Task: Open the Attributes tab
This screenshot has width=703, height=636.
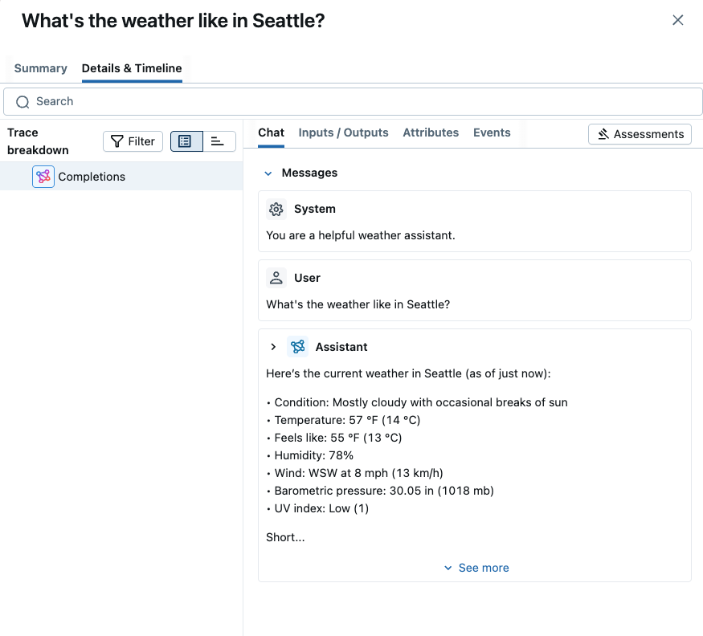Action: coord(431,133)
